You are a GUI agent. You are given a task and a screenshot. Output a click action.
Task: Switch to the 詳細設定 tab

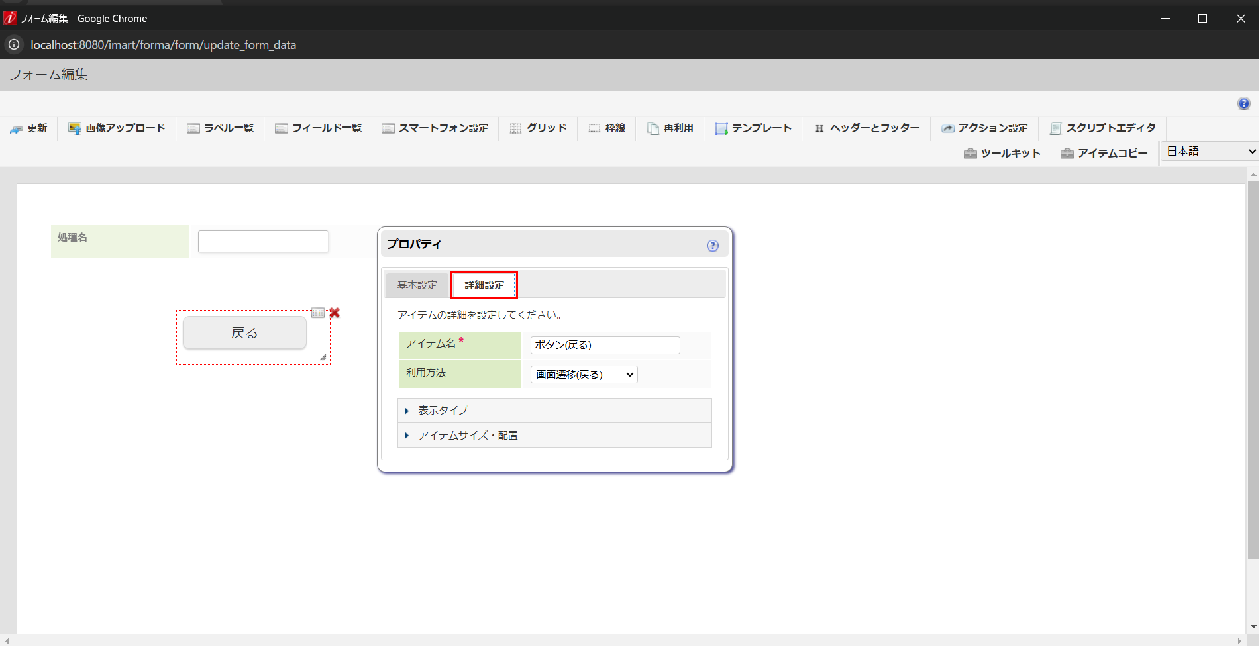484,285
